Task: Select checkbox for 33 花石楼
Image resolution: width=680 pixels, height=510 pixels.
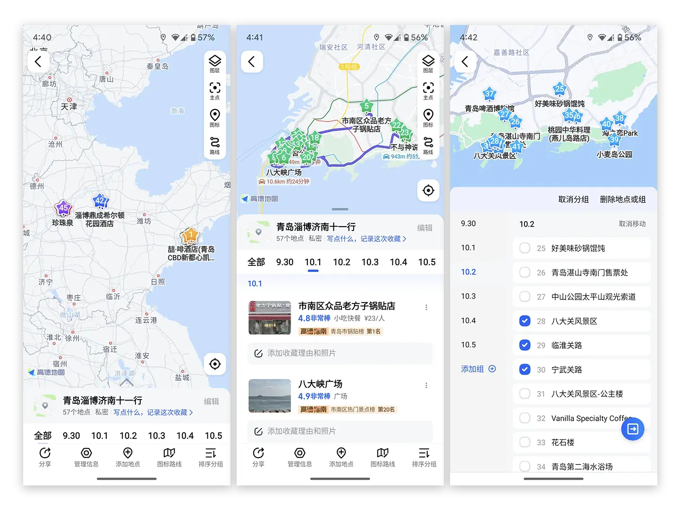Action: tap(525, 442)
